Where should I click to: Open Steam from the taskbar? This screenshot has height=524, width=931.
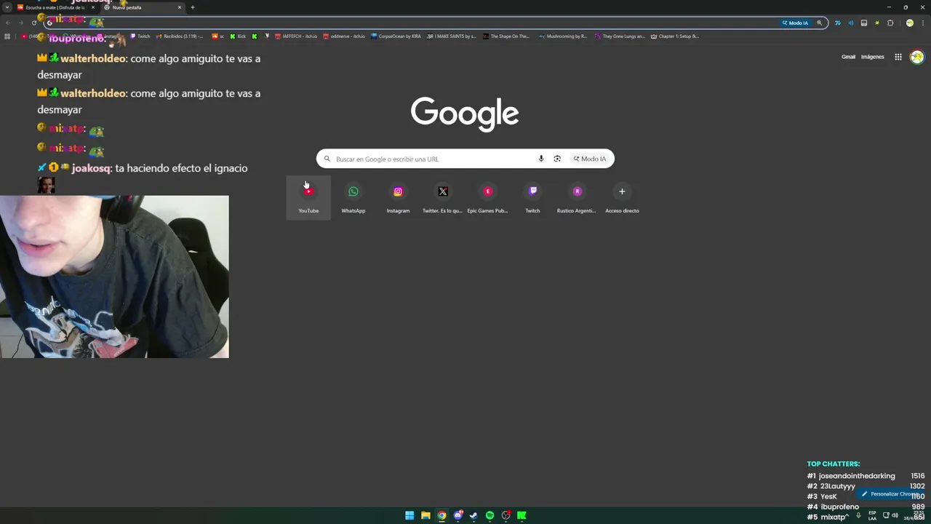click(474, 515)
